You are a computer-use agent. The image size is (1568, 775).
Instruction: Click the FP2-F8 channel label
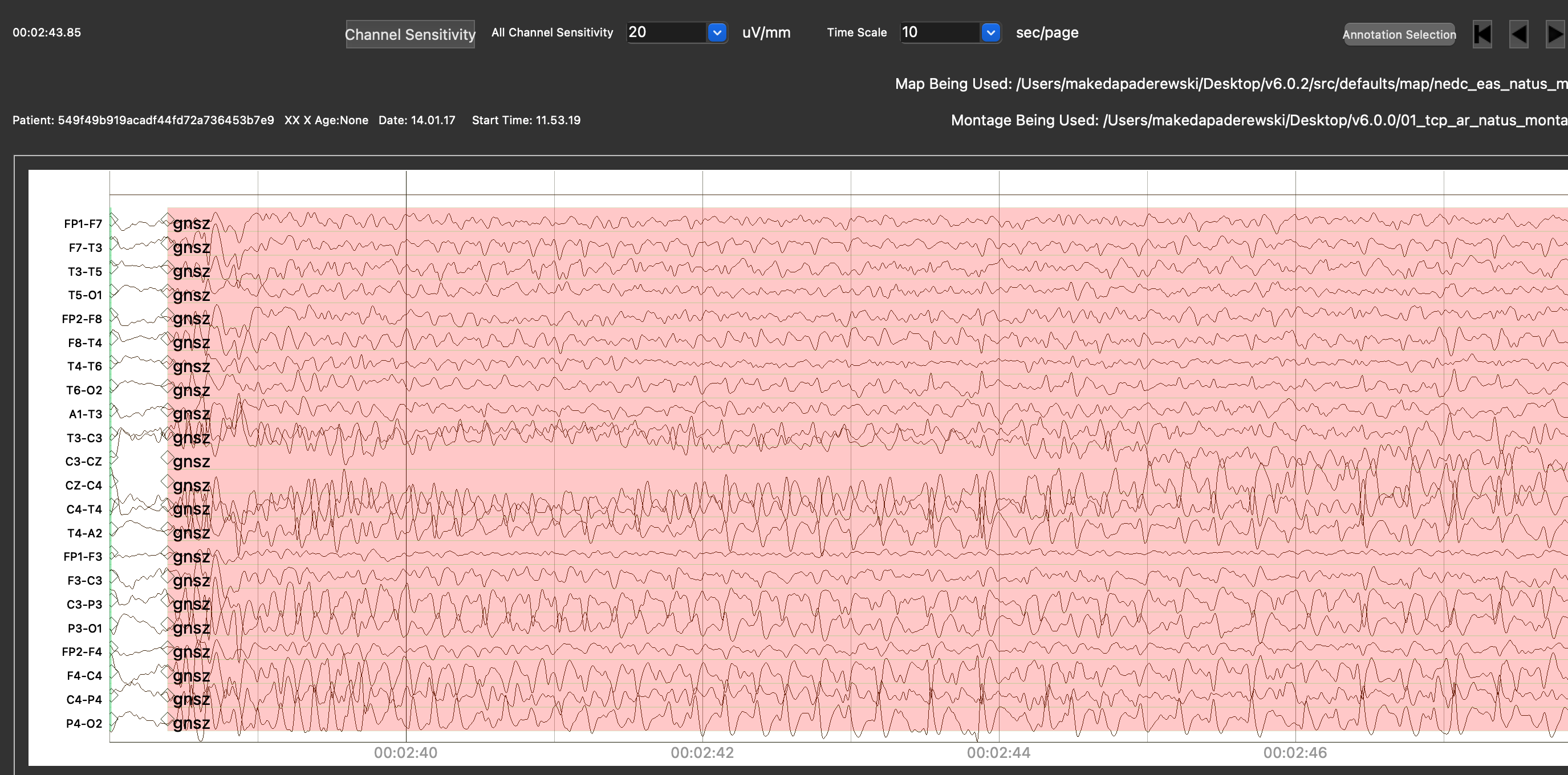coord(82,319)
